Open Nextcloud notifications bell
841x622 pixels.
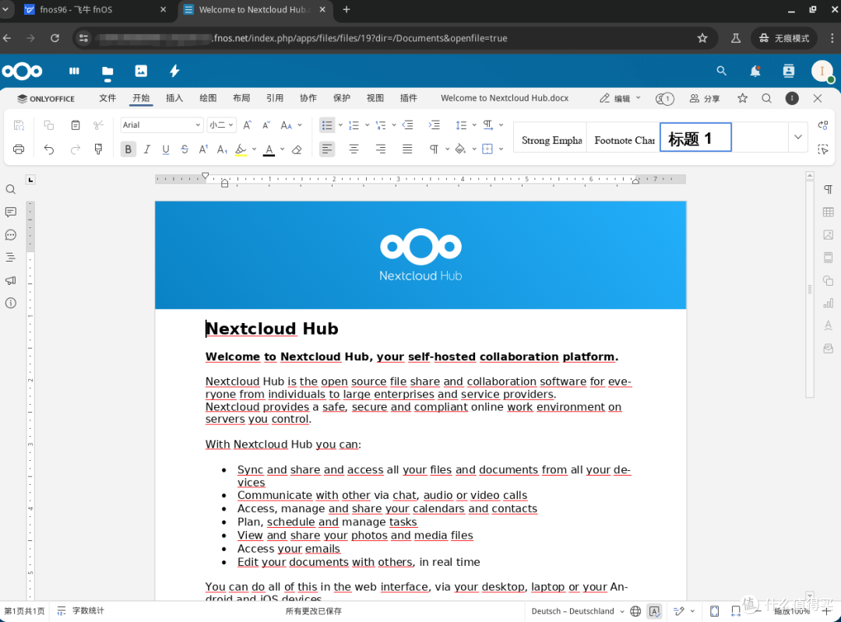[x=755, y=71]
